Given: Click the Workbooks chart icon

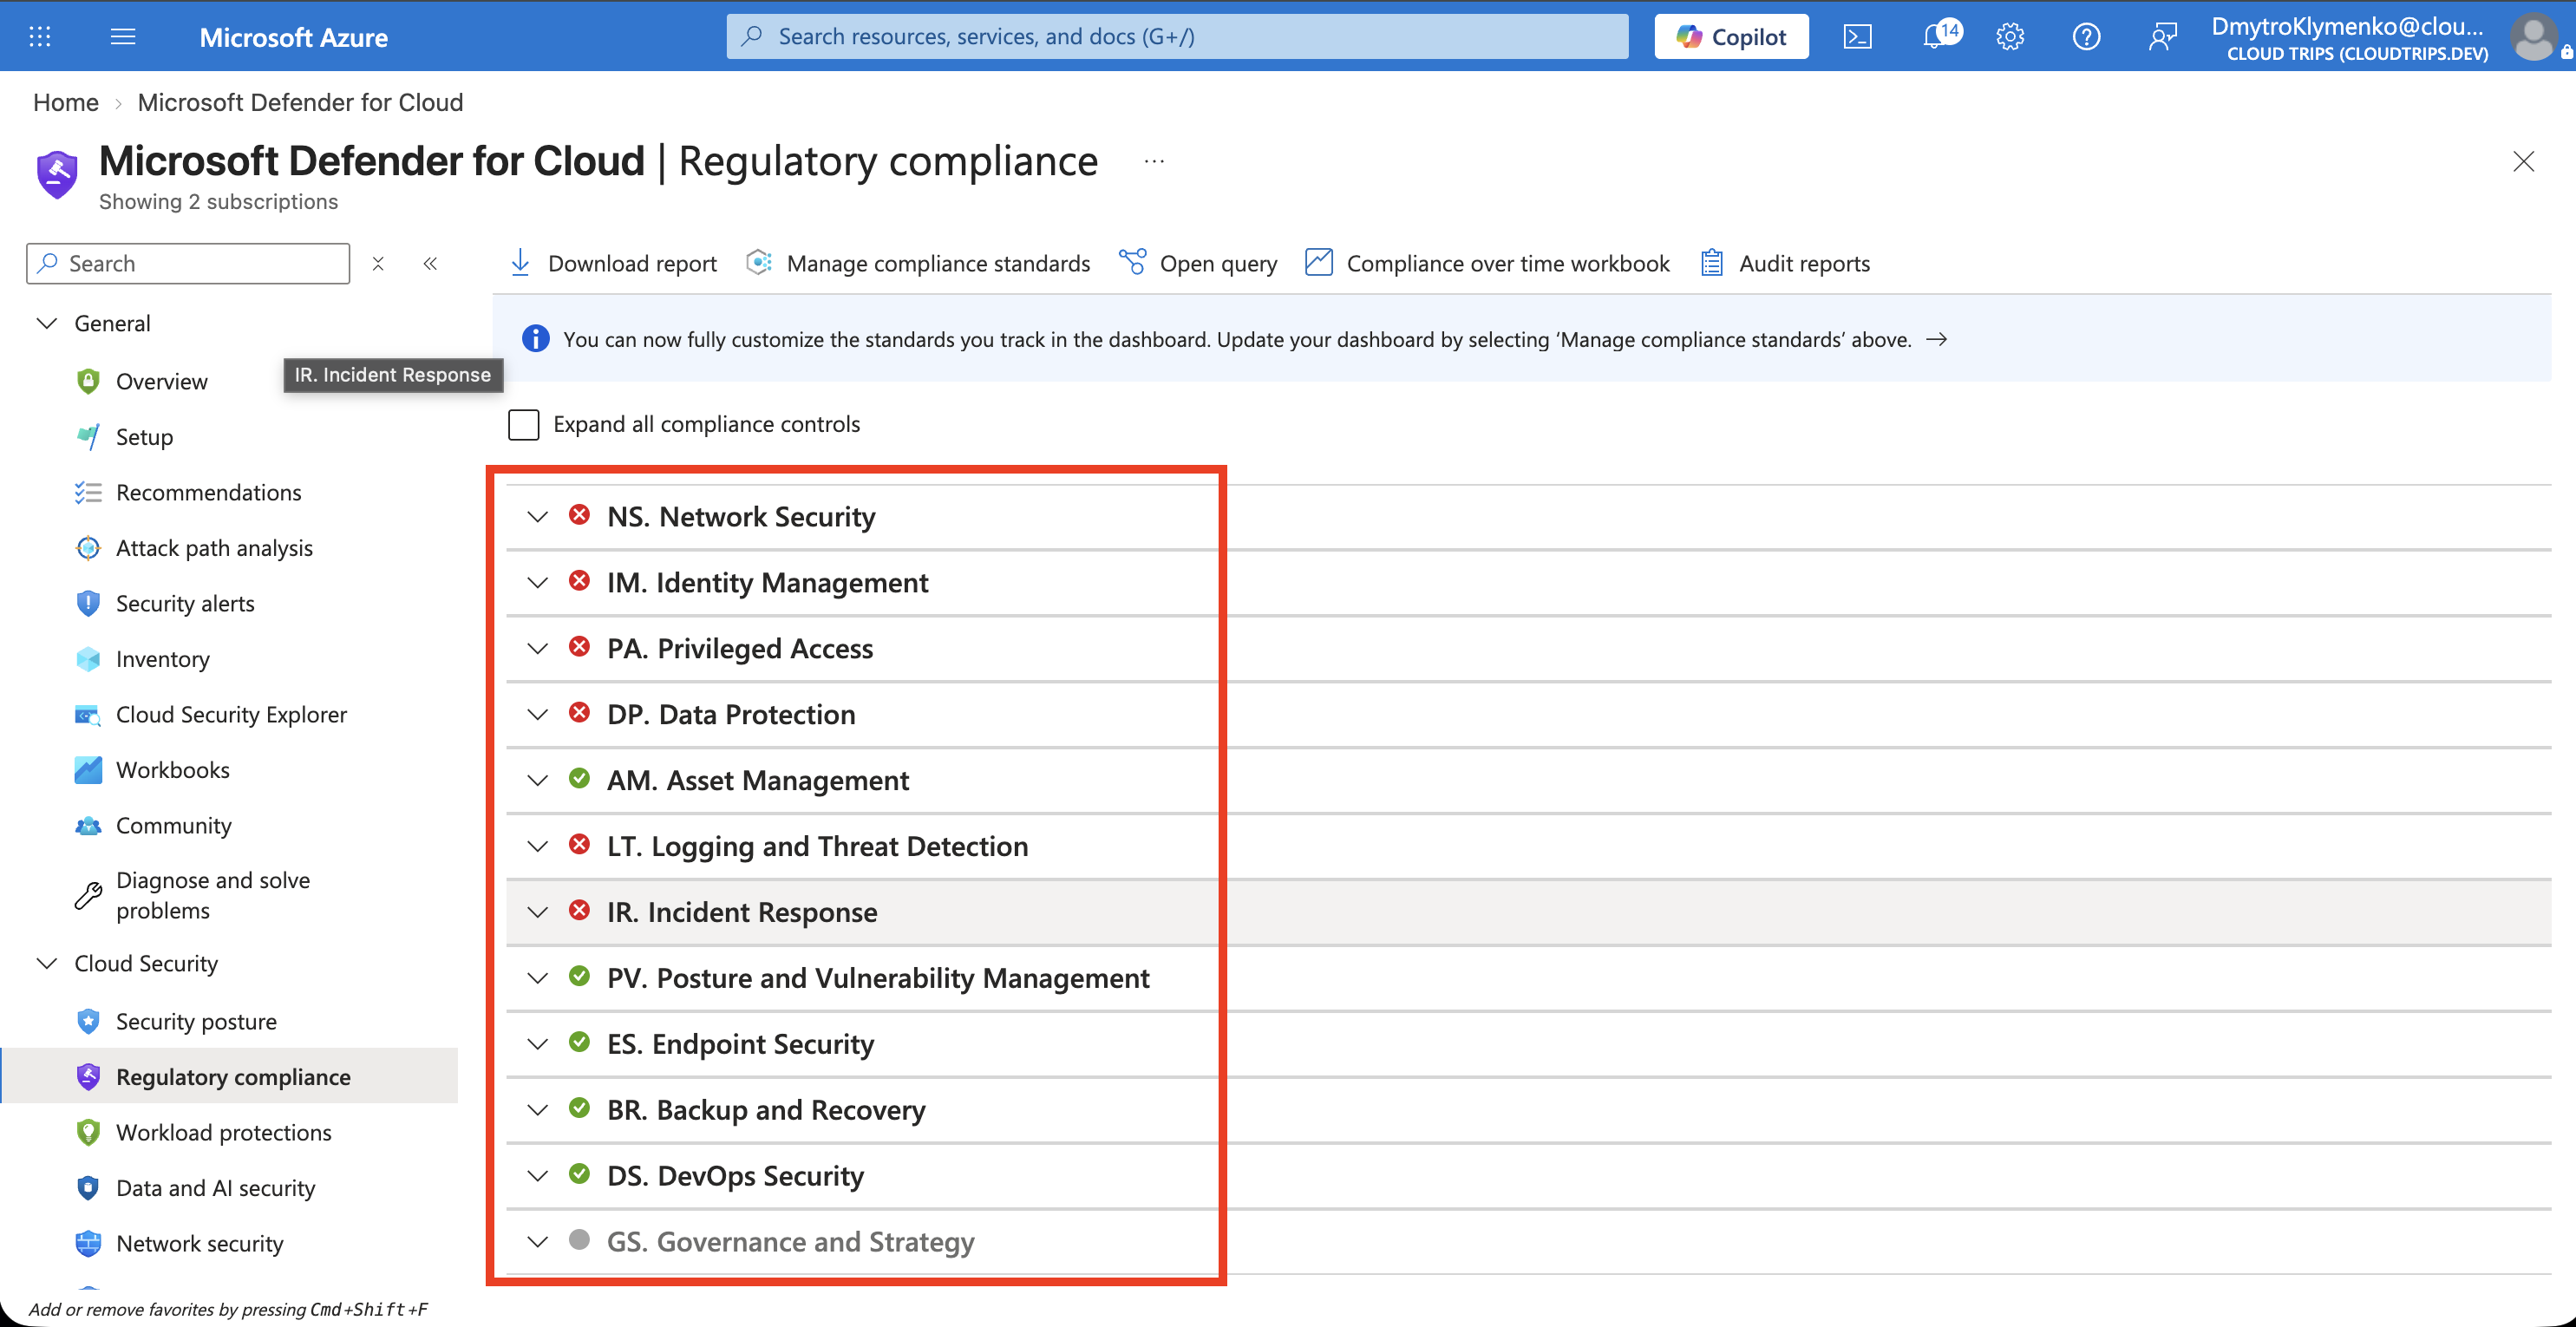Looking at the screenshot, I should [88, 770].
